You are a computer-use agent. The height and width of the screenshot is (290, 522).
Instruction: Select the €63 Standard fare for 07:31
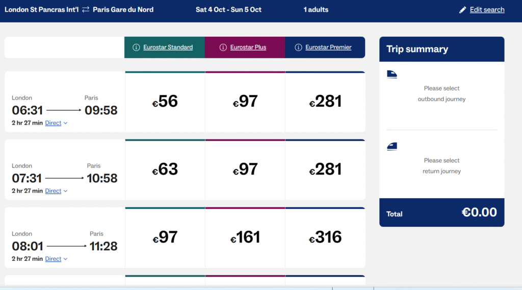tap(165, 170)
